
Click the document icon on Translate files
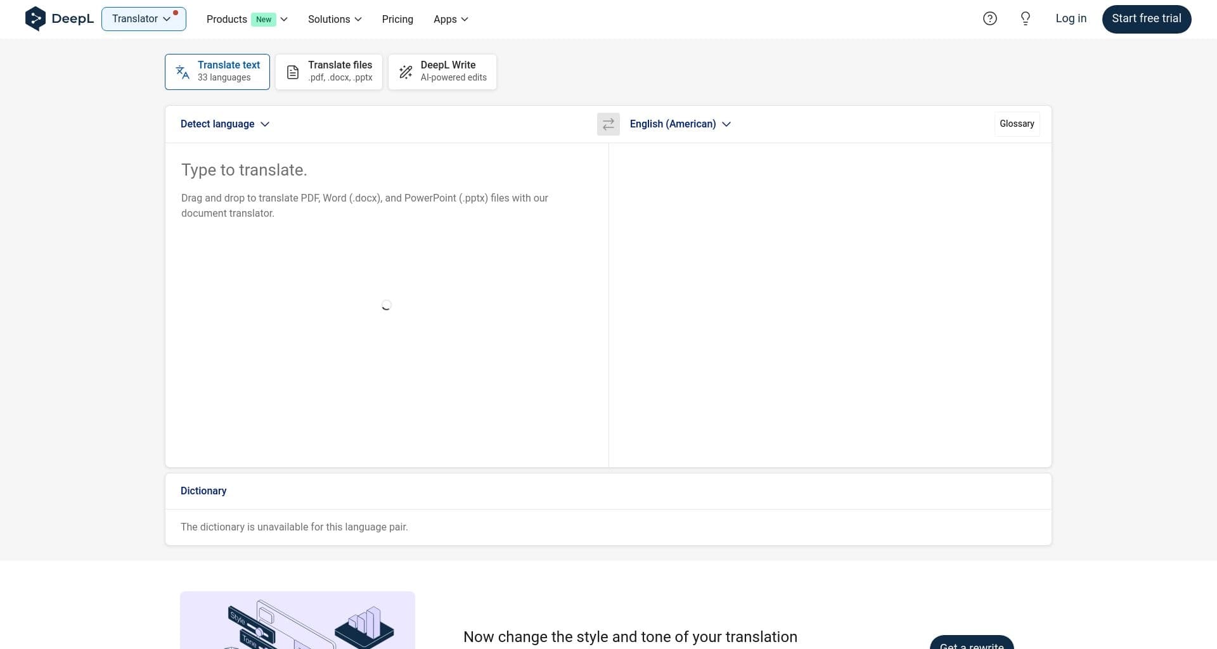[293, 72]
